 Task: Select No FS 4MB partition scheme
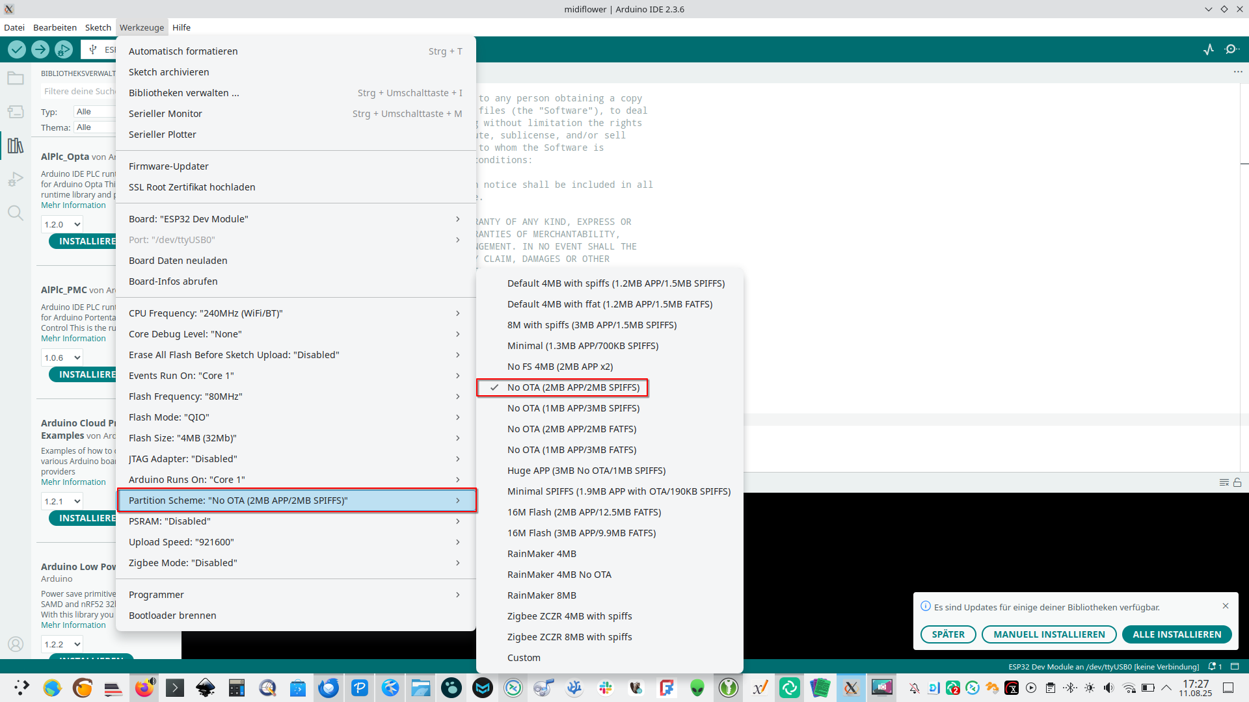pyautogui.click(x=610, y=367)
